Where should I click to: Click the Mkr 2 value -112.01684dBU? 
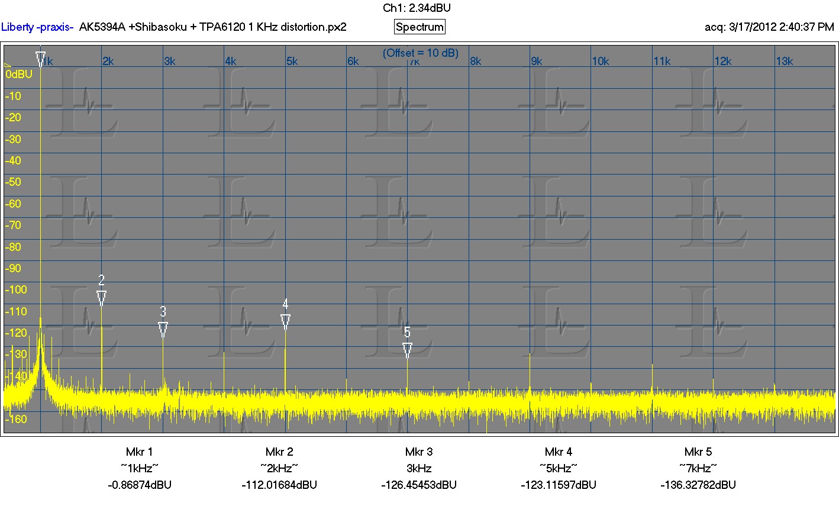(x=279, y=485)
